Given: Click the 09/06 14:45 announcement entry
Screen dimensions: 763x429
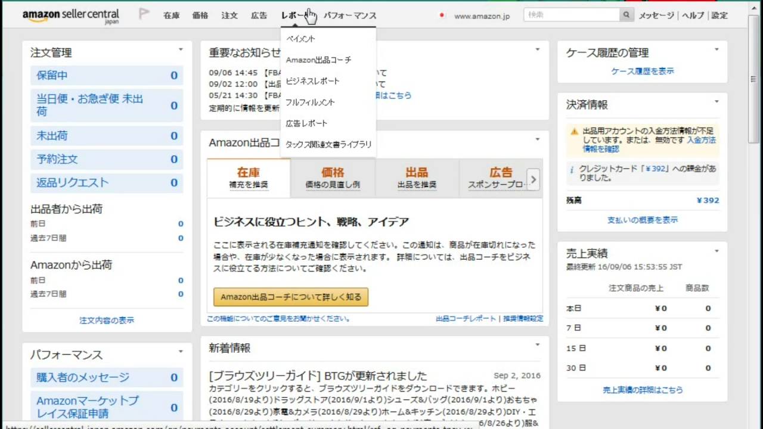Looking at the screenshot, I should tap(297, 73).
